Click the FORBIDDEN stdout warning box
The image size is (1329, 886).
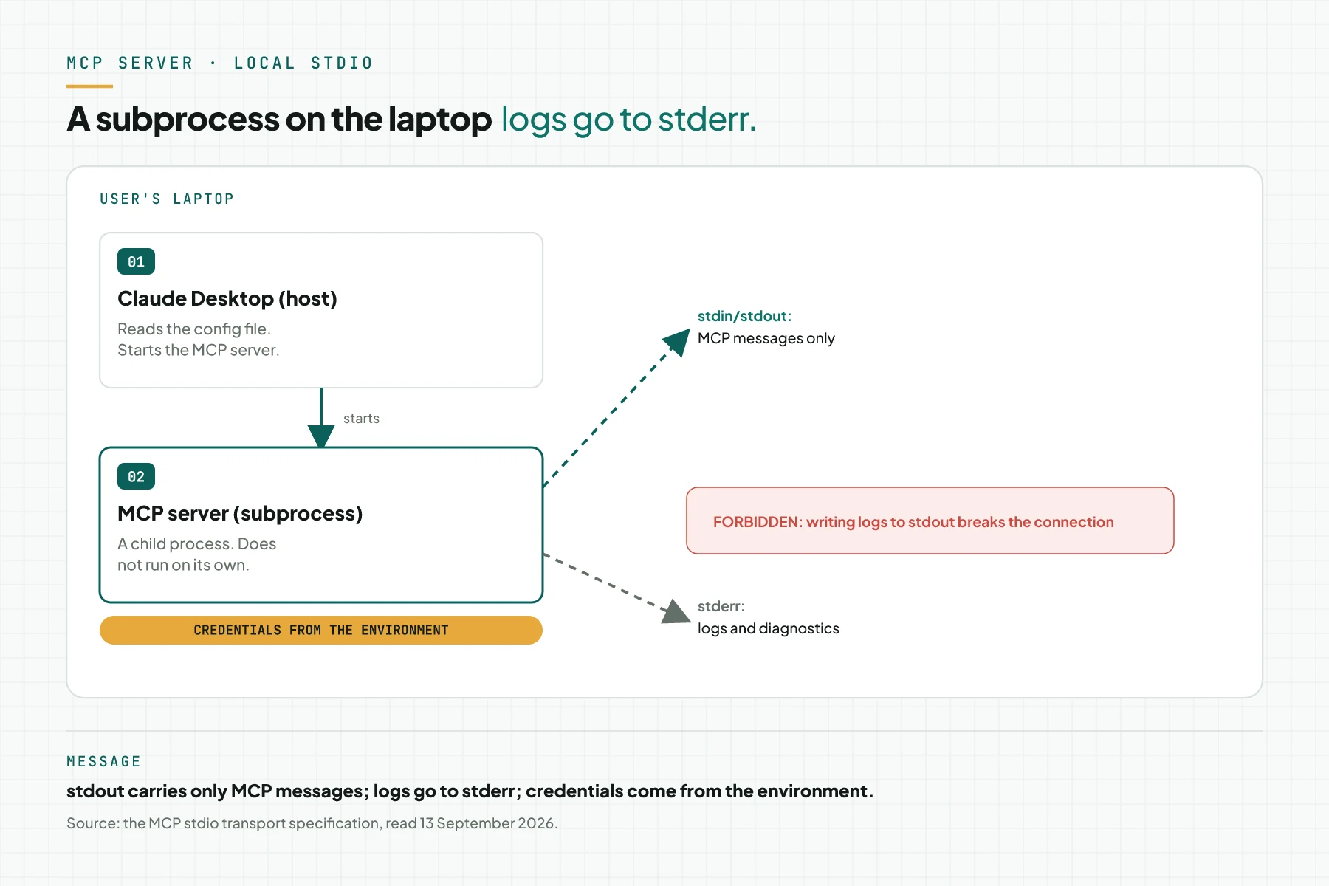[930, 521]
